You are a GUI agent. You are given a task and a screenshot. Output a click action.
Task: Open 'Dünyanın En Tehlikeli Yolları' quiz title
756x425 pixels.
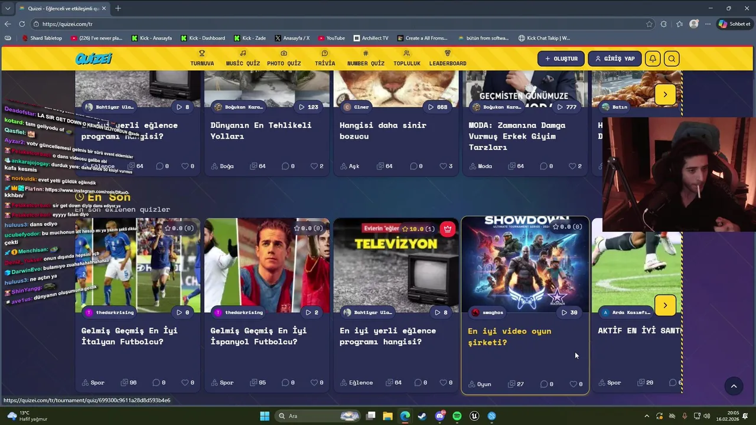click(261, 130)
